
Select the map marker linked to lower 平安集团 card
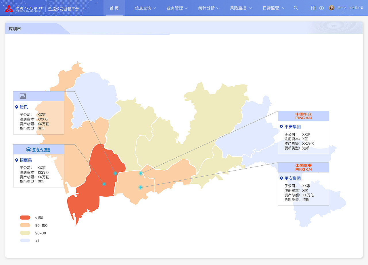coord(140,187)
